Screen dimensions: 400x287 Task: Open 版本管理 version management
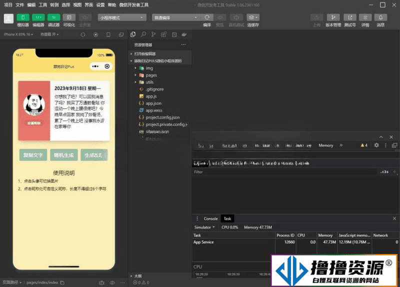click(x=333, y=17)
